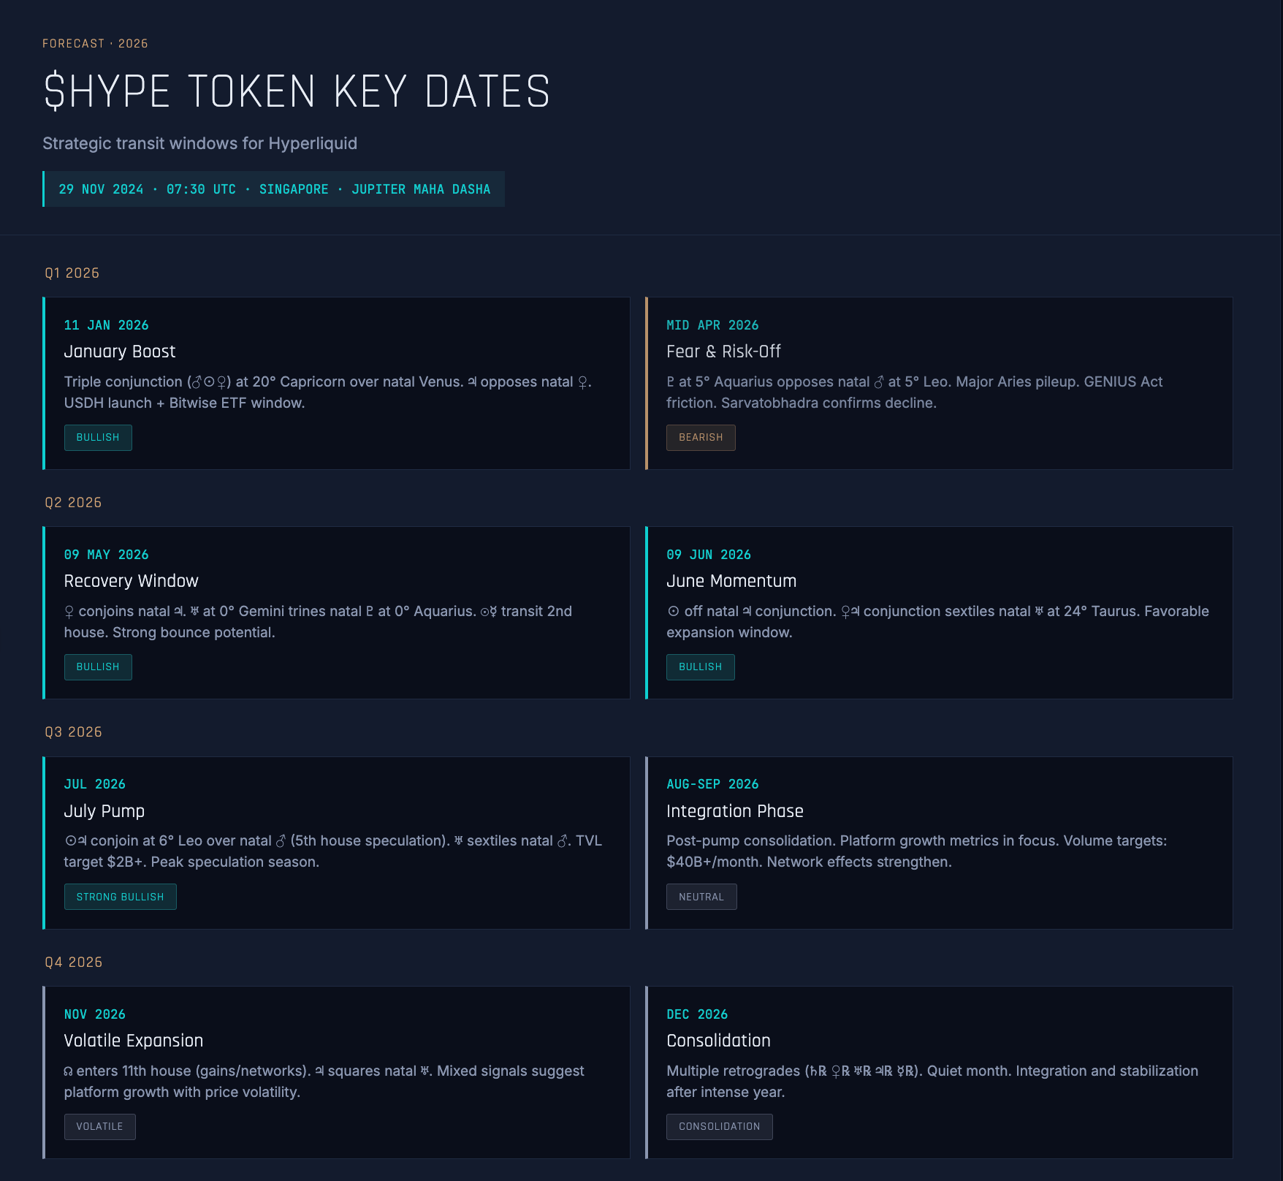The height and width of the screenshot is (1181, 1283).
Task: Click the FORECAST · 2026 label
Action: 95,43
